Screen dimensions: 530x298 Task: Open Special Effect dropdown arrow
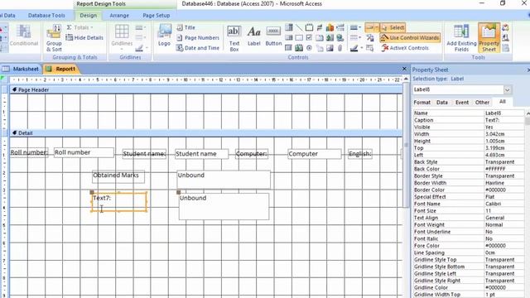tap(377, 27)
